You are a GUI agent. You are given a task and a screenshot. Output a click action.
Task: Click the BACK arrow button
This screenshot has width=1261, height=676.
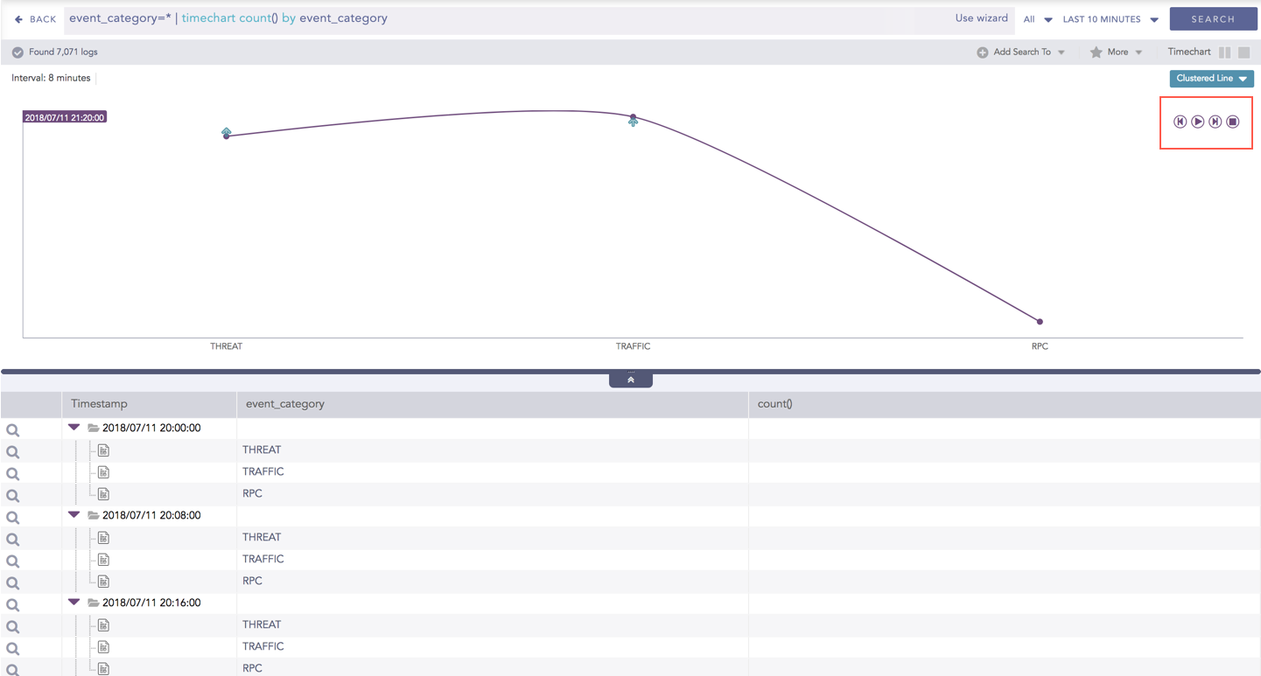pos(35,18)
